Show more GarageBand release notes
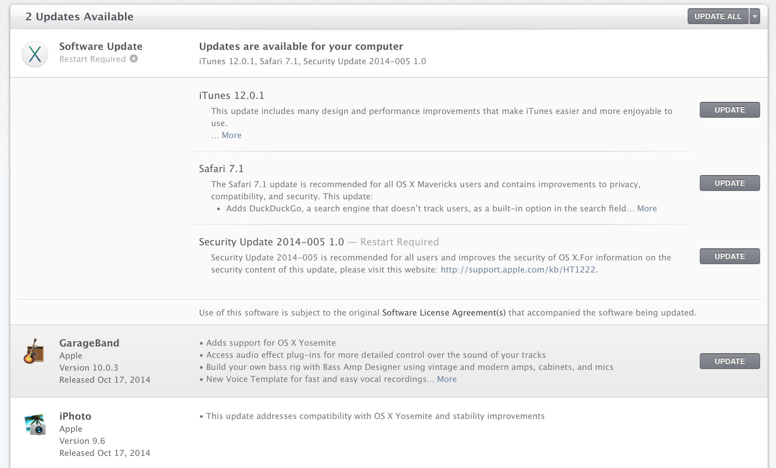The height and width of the screenshot is (468, 776). pos(447,379)
